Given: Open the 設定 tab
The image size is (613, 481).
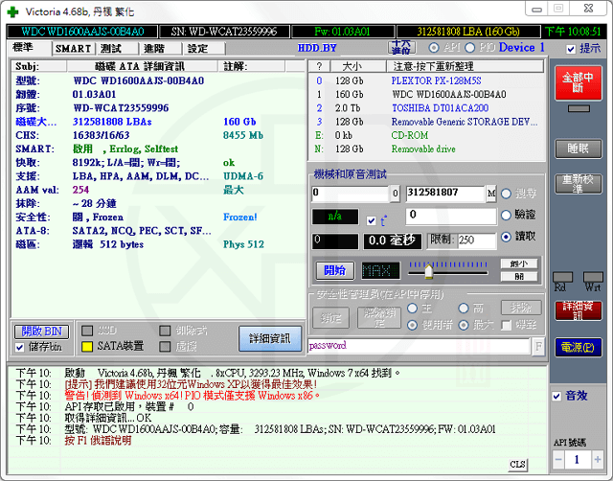Looking at the screenshot, I should pos(204,49).
